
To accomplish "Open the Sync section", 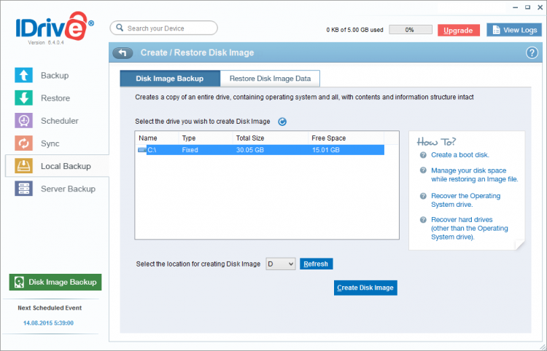I will [50, 143].
